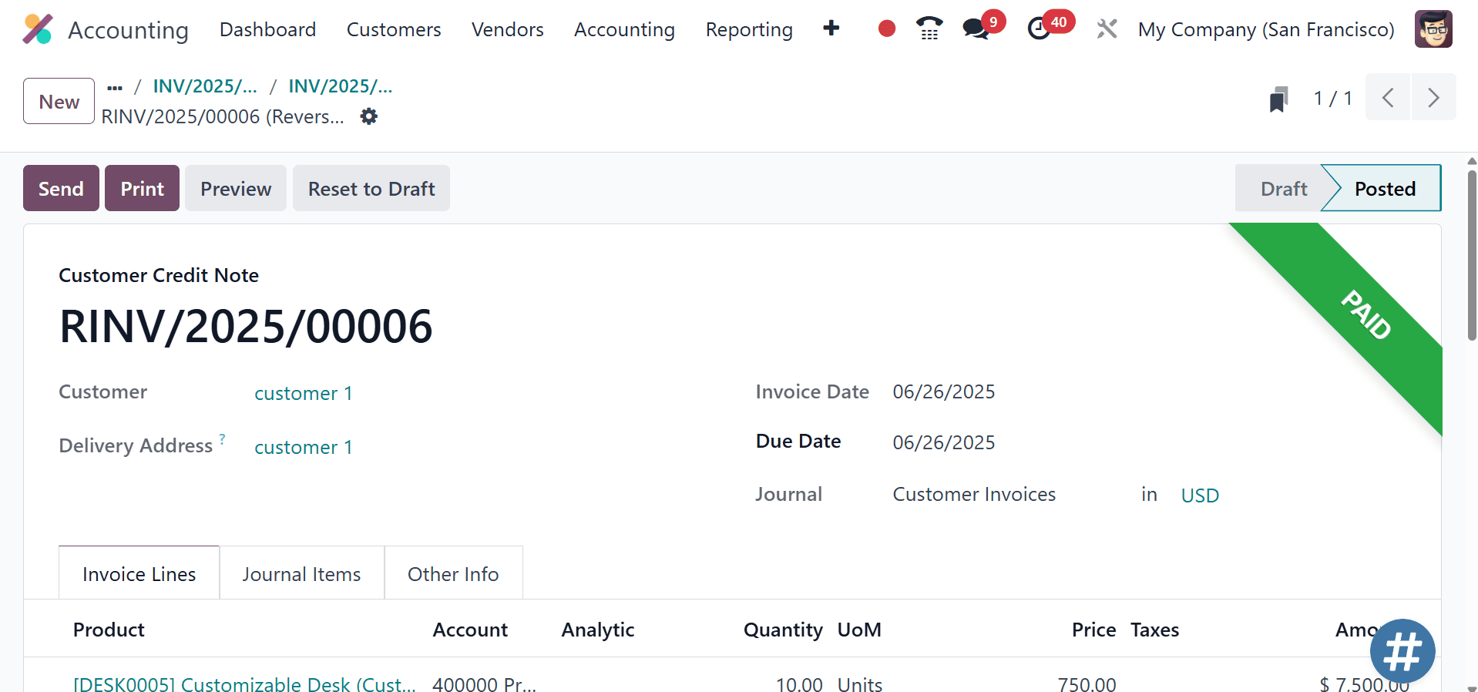This screenshot has width=1478, height=692.
Task: Open the activities clock icon with 40 badge
Action: (x=1039, y=29)
